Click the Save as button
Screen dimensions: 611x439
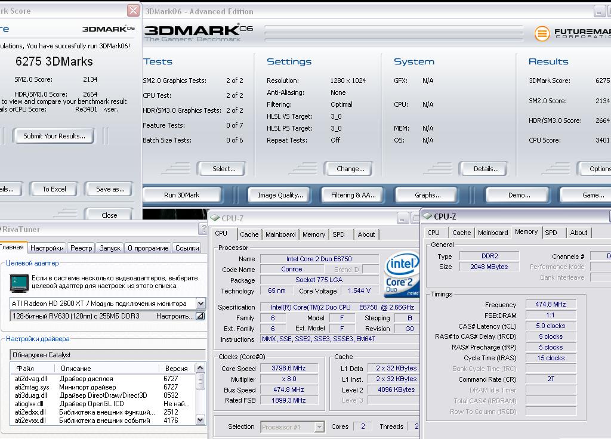pos(110,189)
